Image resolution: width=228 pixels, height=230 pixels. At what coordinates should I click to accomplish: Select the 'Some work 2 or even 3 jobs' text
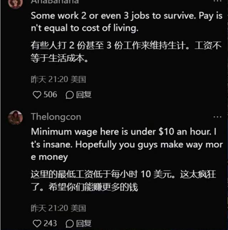point(127,22)
